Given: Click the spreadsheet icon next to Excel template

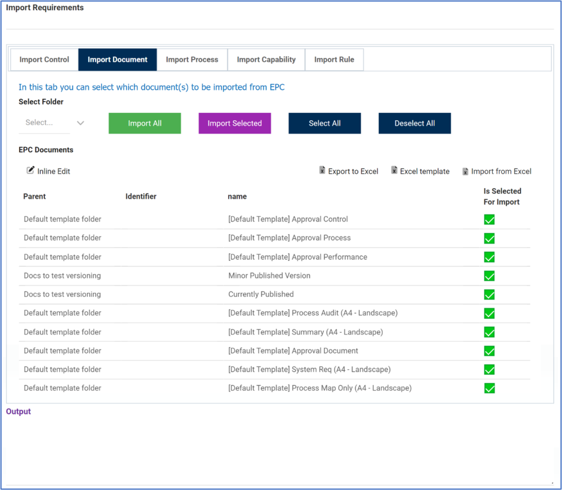Looking at the screenshot, I should [x=395, y=171].
